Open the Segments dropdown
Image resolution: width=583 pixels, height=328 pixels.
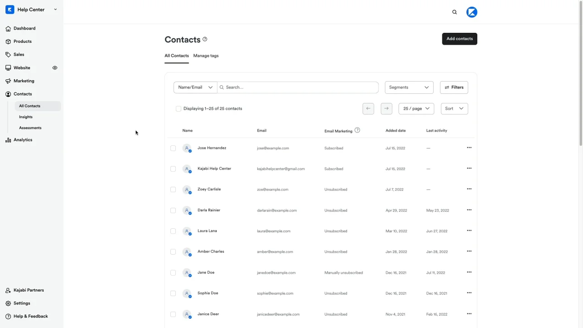tap(409, 87)
